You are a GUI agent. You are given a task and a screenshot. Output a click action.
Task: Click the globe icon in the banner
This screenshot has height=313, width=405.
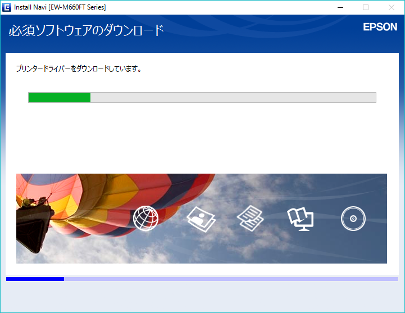tap(145, 218)
